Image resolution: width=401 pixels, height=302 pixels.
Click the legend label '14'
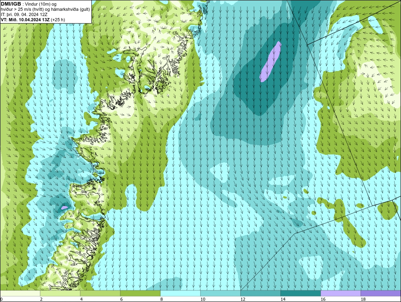click(x=283, y=299)
